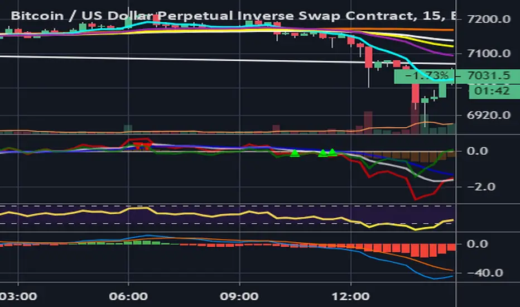Click the 7031.5 current price label
The width and height of the screenshot is (520, 307).
(489, 76)
